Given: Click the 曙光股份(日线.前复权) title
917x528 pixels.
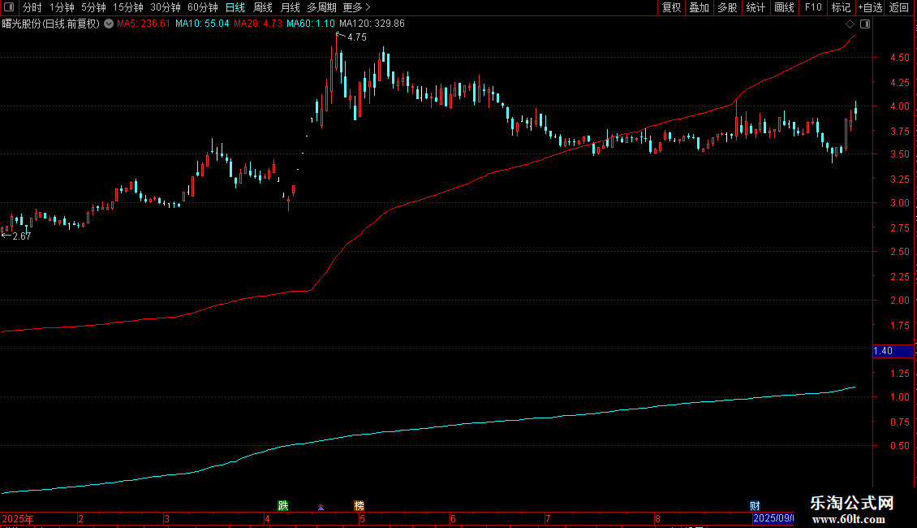Looking at the screenshot, I should click(51, 24).
